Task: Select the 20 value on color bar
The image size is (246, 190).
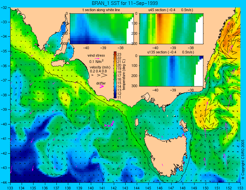Action: click(x=119, y=65)
